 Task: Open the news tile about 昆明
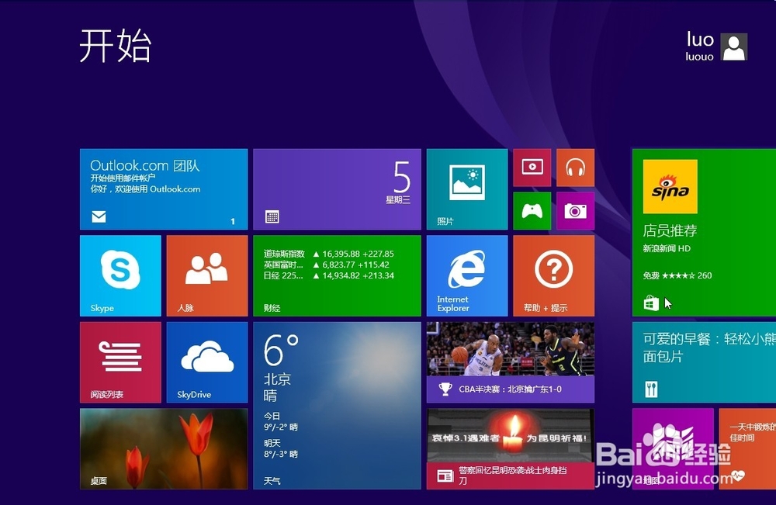point(511,448)
